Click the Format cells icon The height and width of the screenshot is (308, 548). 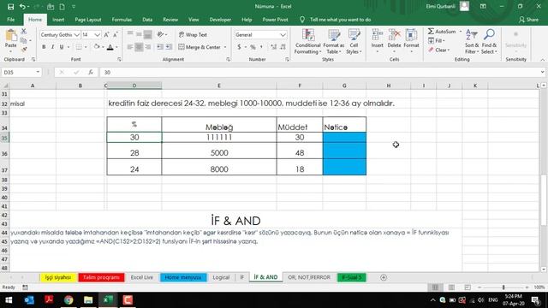click(411, 35)
